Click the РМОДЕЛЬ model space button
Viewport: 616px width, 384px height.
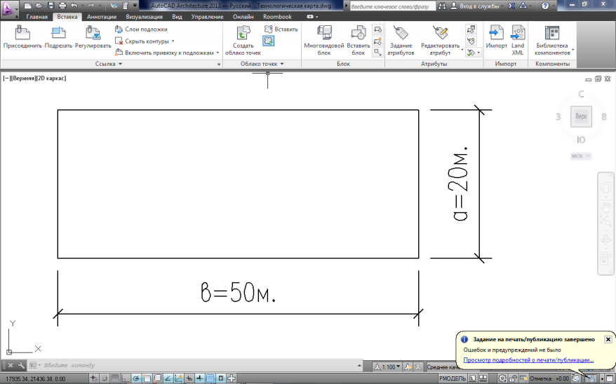point(453,378)
